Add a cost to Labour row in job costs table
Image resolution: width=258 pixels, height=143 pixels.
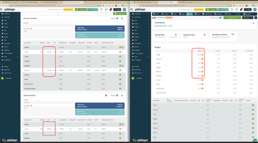pyautogui.click(x=253, y=105)
